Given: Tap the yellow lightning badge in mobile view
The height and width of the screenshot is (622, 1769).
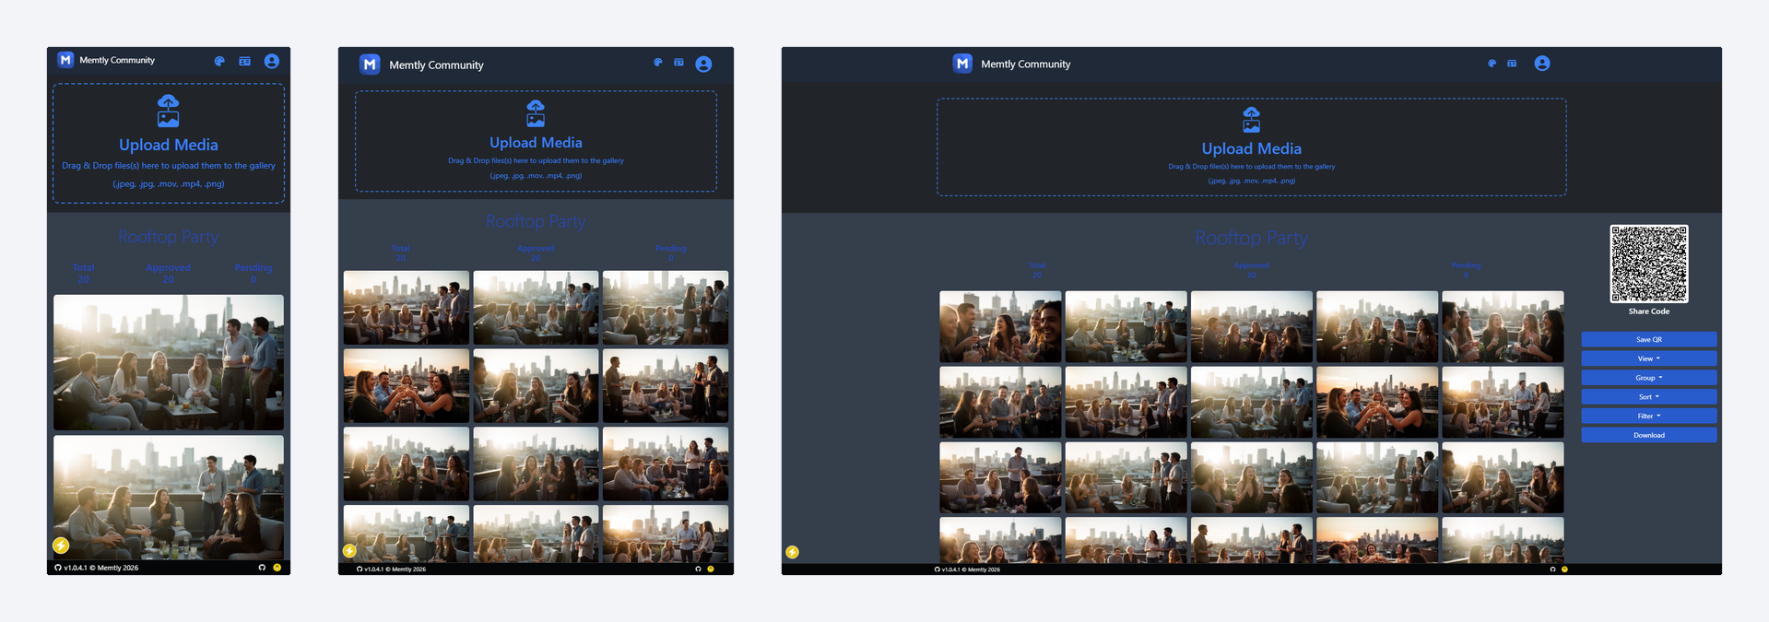Looking at the screenshot, I should point(61,546).
